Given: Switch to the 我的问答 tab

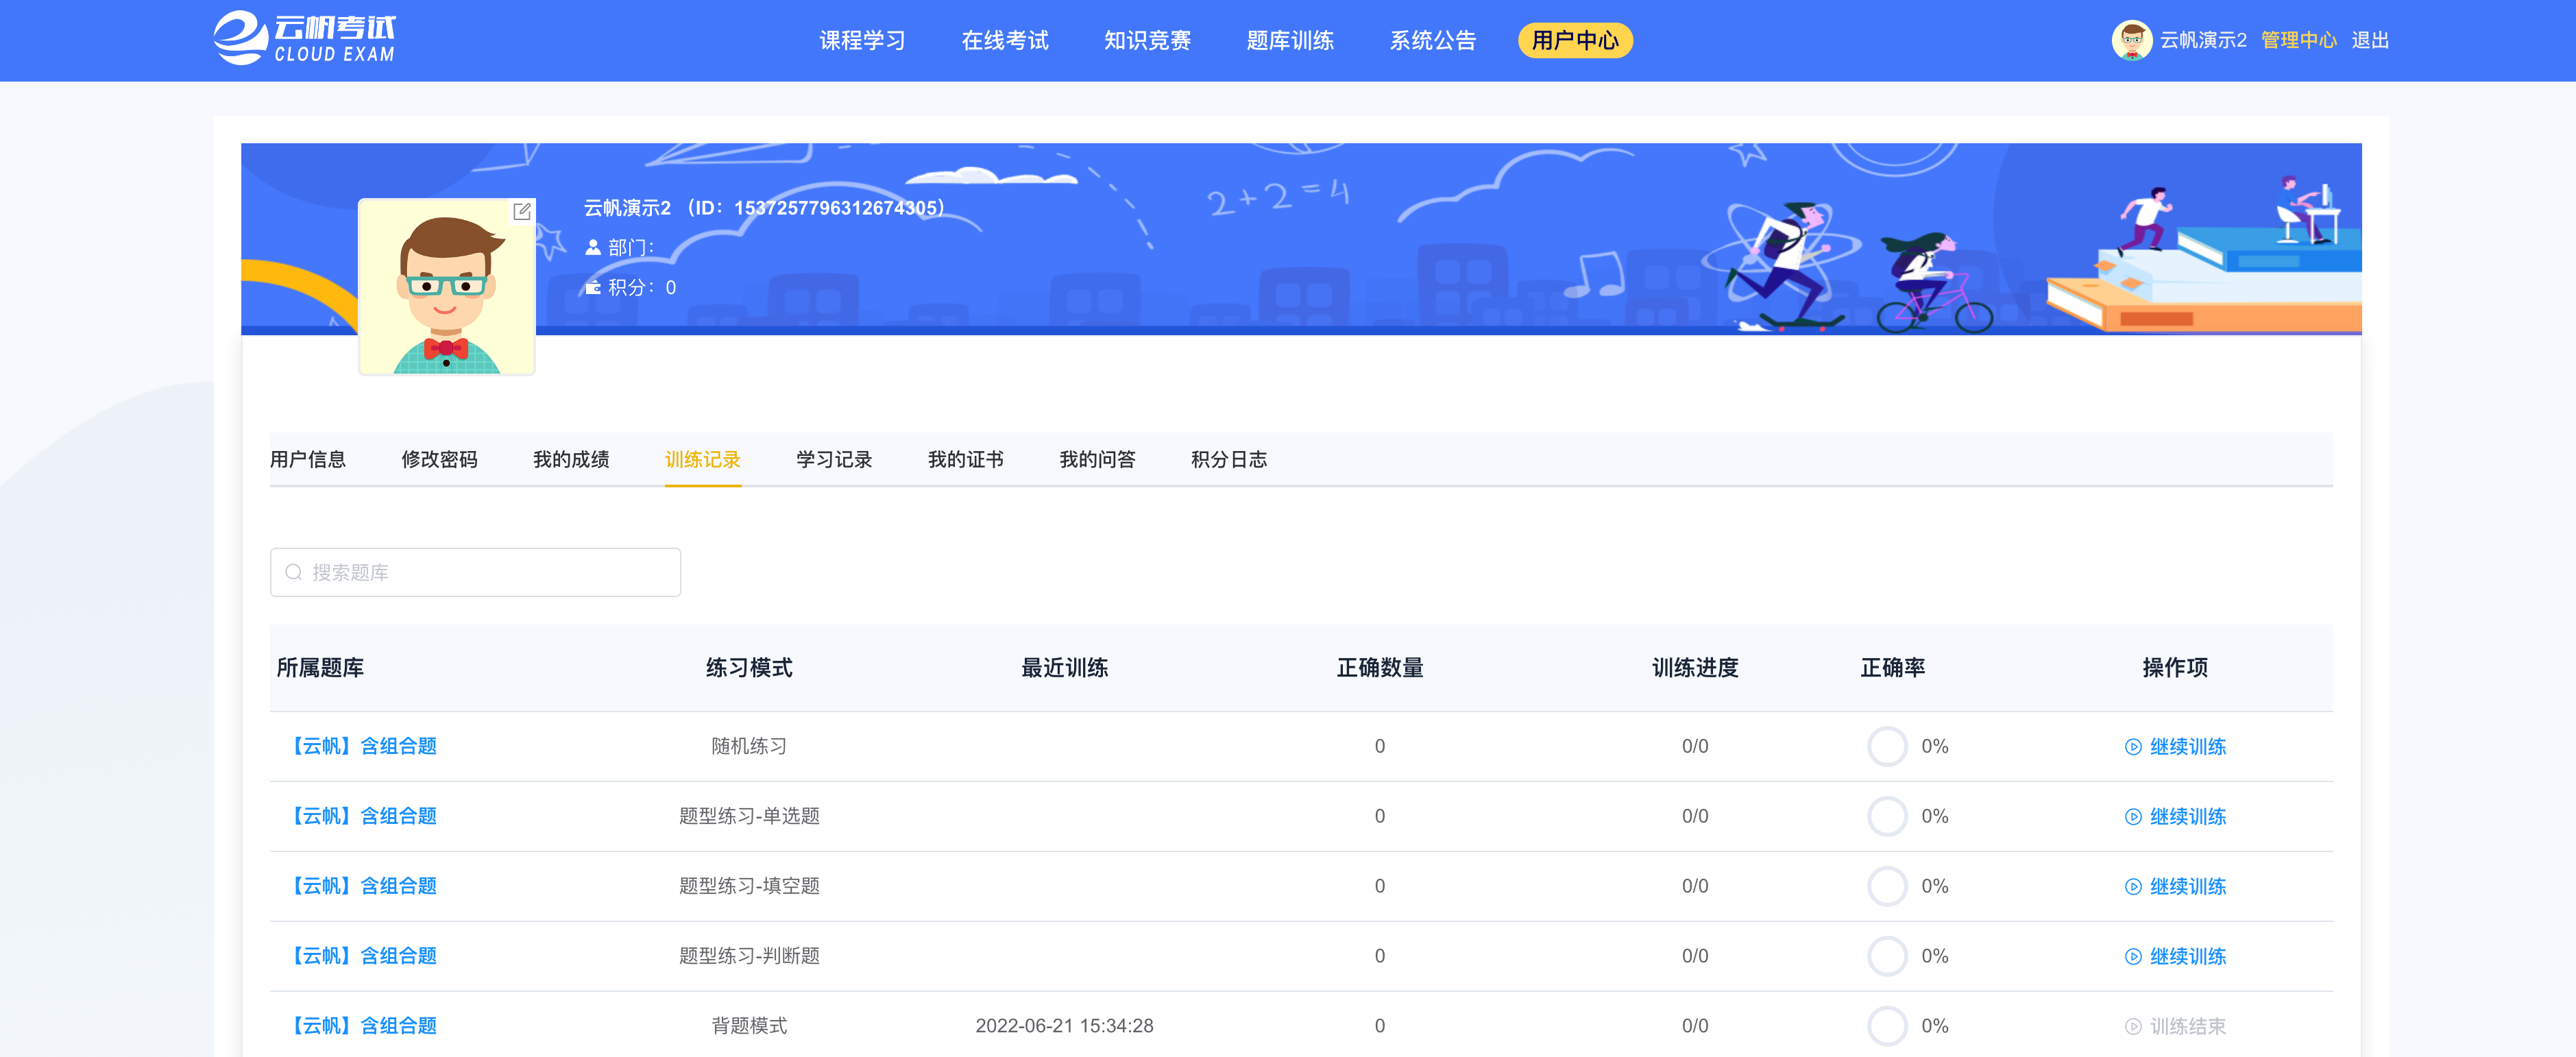Looking at the screenshot, I should [x=1098, y=459].
